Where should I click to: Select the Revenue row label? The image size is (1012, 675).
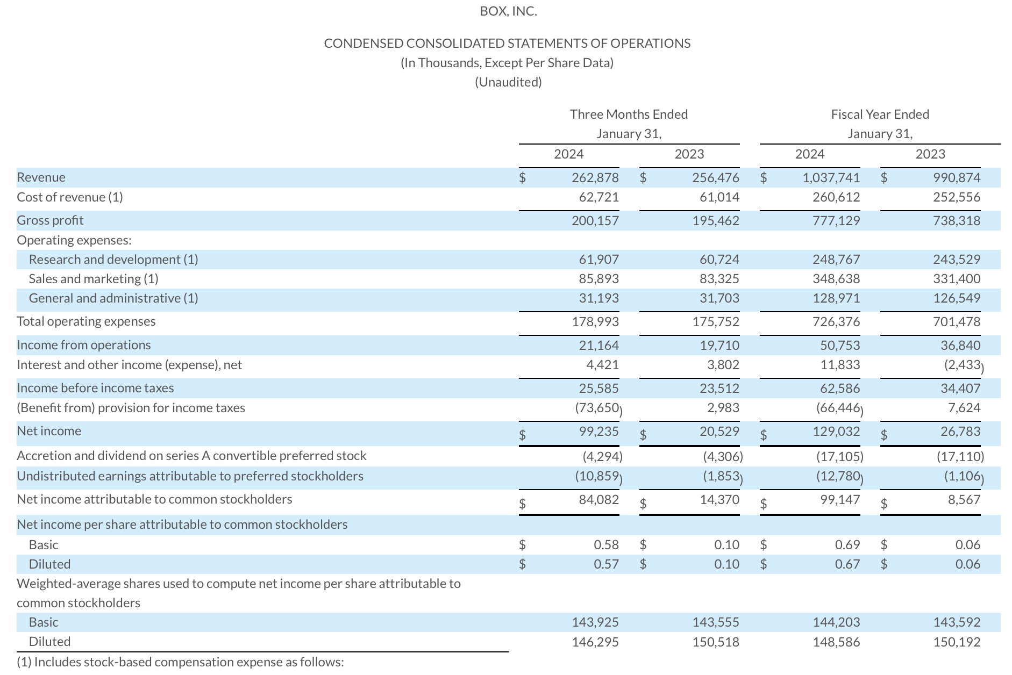point(41,177)
